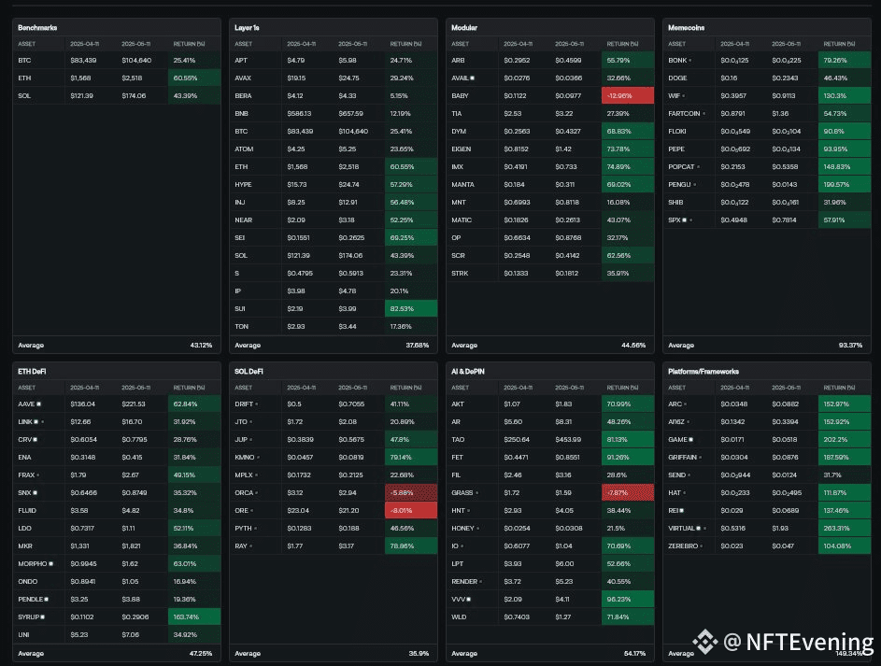Viewport: 881px width, 666px height.
Task: Click 2025-04-11 column header in Modular
Action: 518,44
